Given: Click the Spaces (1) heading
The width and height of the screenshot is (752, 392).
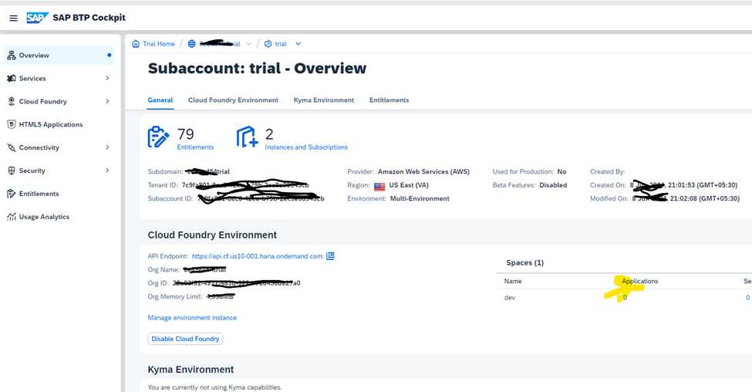Looking at the screenshot, I should coord(524,263).
